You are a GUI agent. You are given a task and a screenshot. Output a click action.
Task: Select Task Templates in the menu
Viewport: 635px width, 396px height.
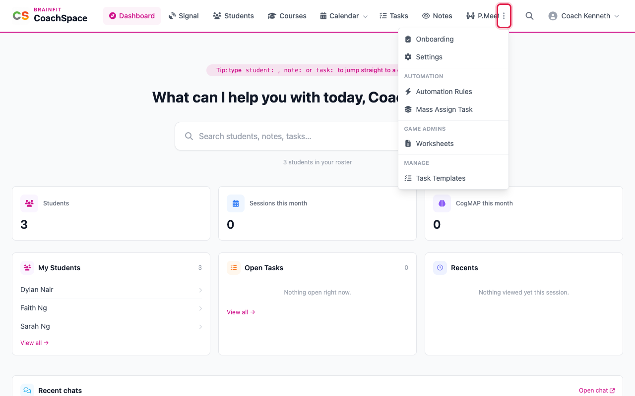pos(453,178)
